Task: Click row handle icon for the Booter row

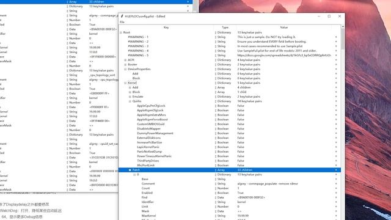Action: click(x=336, y=65)
